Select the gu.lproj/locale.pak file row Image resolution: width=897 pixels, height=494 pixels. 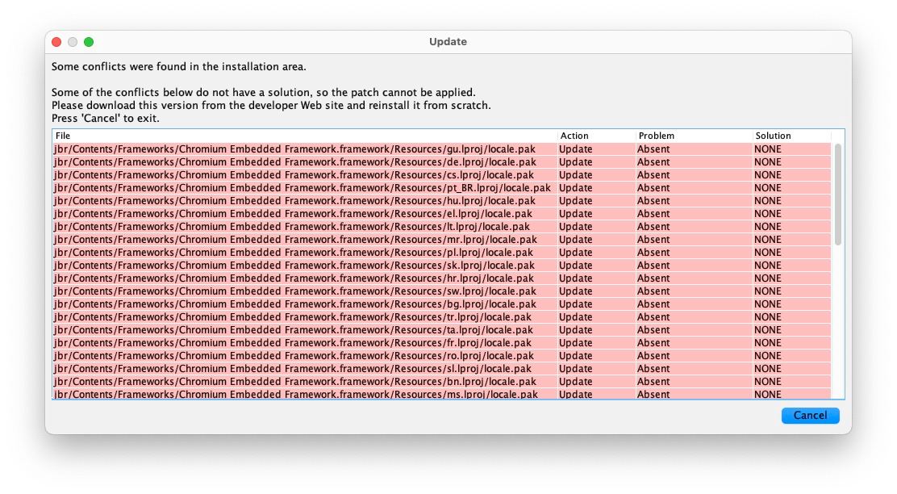(441, 149)
